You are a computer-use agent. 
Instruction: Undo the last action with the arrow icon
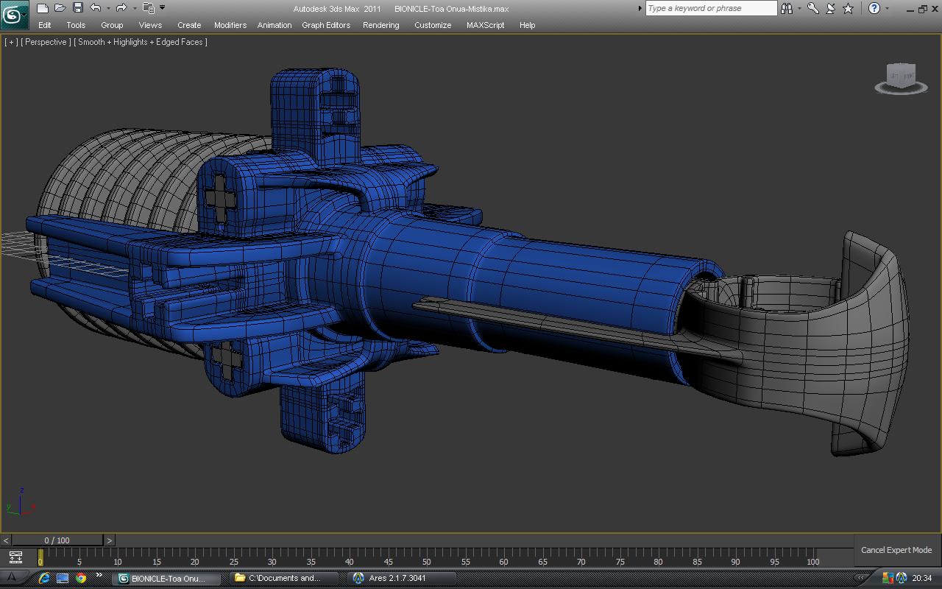click(96, 8)
